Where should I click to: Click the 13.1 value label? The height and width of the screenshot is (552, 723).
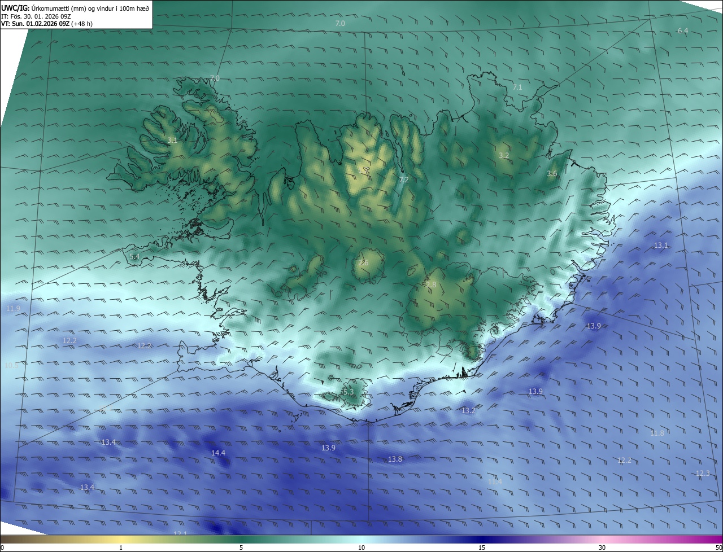point(661,246)
